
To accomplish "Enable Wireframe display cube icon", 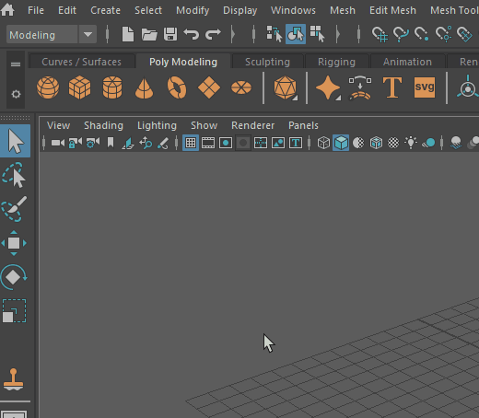I will tap(323, 143).
